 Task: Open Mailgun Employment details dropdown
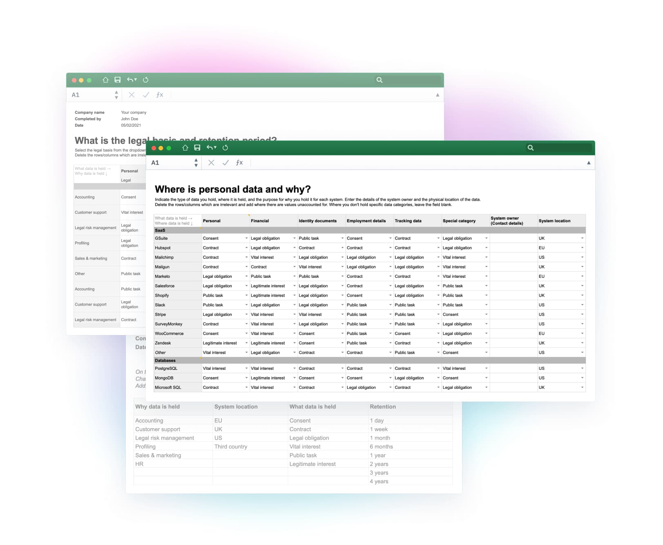point(390,267)
